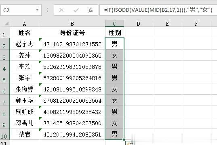This screenshot has height=145, width=217.
Task: Select column F header
Action: [196, 24]
